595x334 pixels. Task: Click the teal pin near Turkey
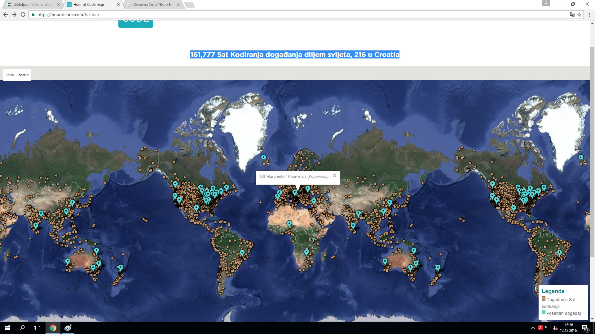[x=314, y=202]
